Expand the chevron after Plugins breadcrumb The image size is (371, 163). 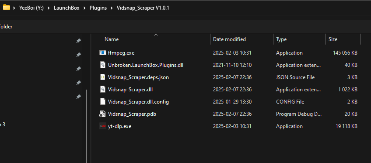click(x=112, y=8)
